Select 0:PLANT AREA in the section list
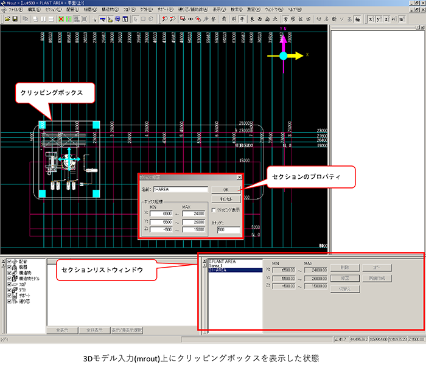 coord(225,261)
